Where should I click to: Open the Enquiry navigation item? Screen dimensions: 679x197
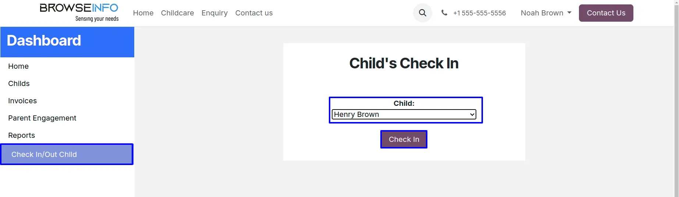pyautogui.click(x=214, y=13)
